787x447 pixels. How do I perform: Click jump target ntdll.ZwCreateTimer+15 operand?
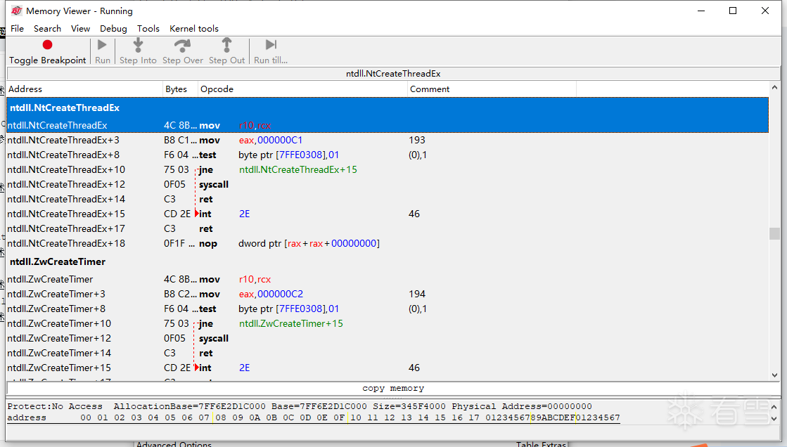click(x=291, y=323)
